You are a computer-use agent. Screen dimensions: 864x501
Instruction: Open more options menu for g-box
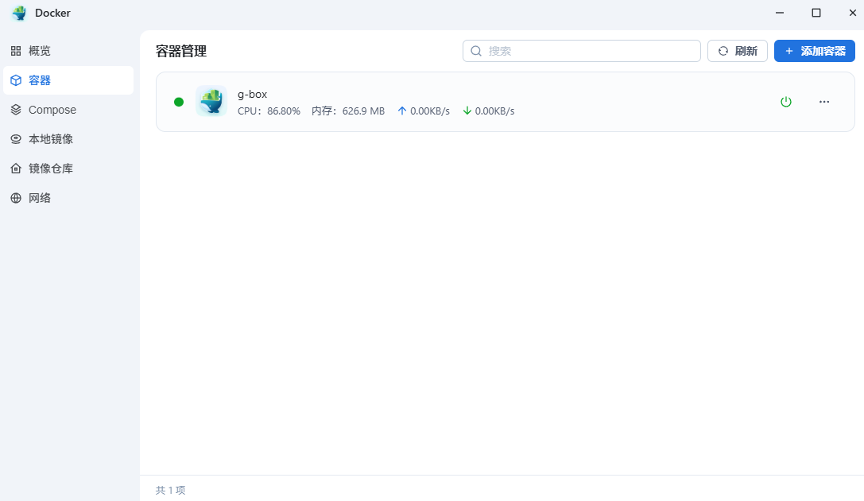823,102
